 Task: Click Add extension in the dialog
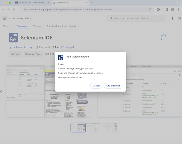click(x=113, y=85)
